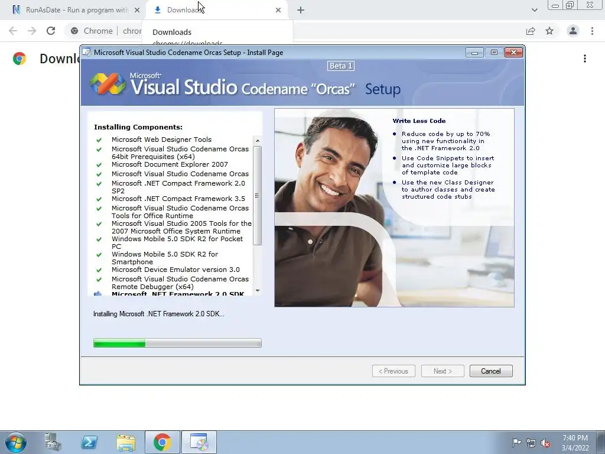Click the Cancel button in Setup

(x=491, y=371)
